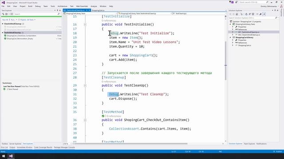284x159 pixels.
Task: Click the passed icon beside ShopingCart_RemoveItem_Empty test
Action: tap(5, 38)
